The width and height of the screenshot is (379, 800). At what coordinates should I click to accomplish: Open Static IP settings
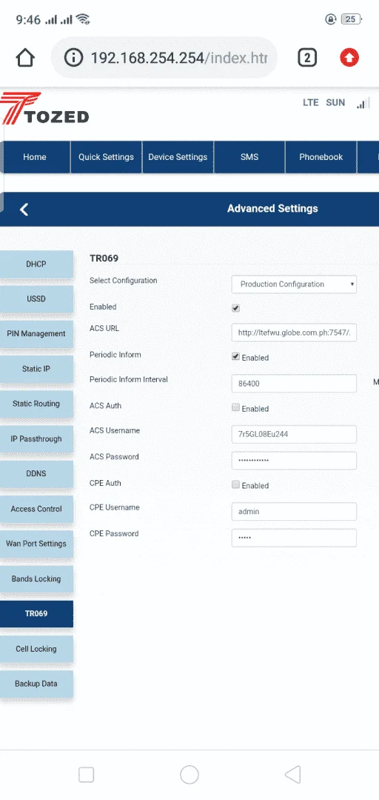tap(36, 369)
